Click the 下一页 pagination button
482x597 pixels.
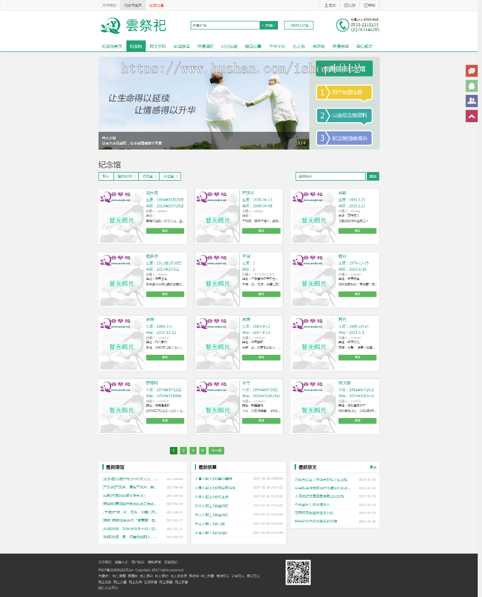click(216, 451)
